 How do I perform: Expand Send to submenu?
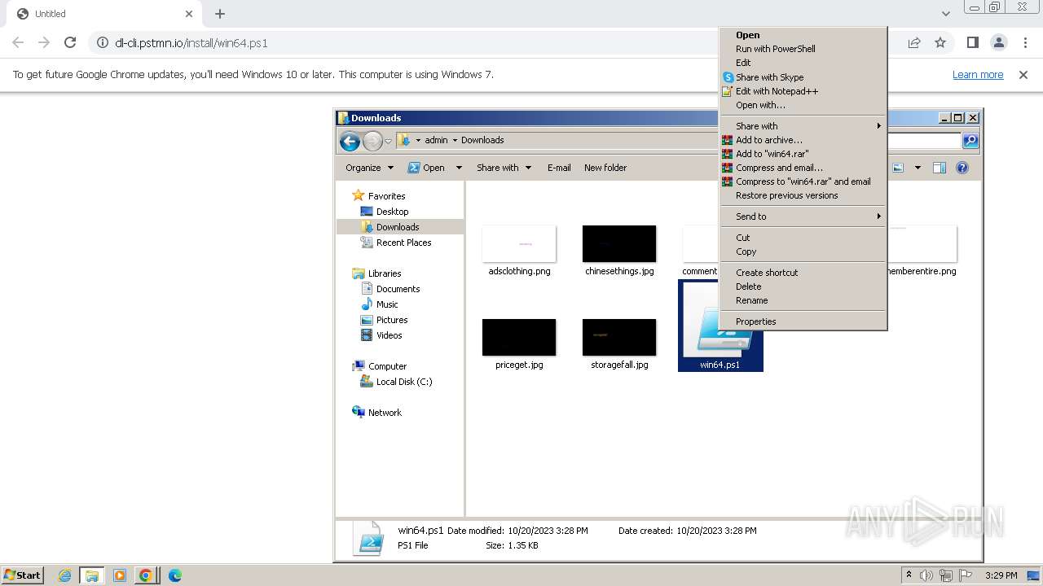pyautogui.click(x=803, y=216)
